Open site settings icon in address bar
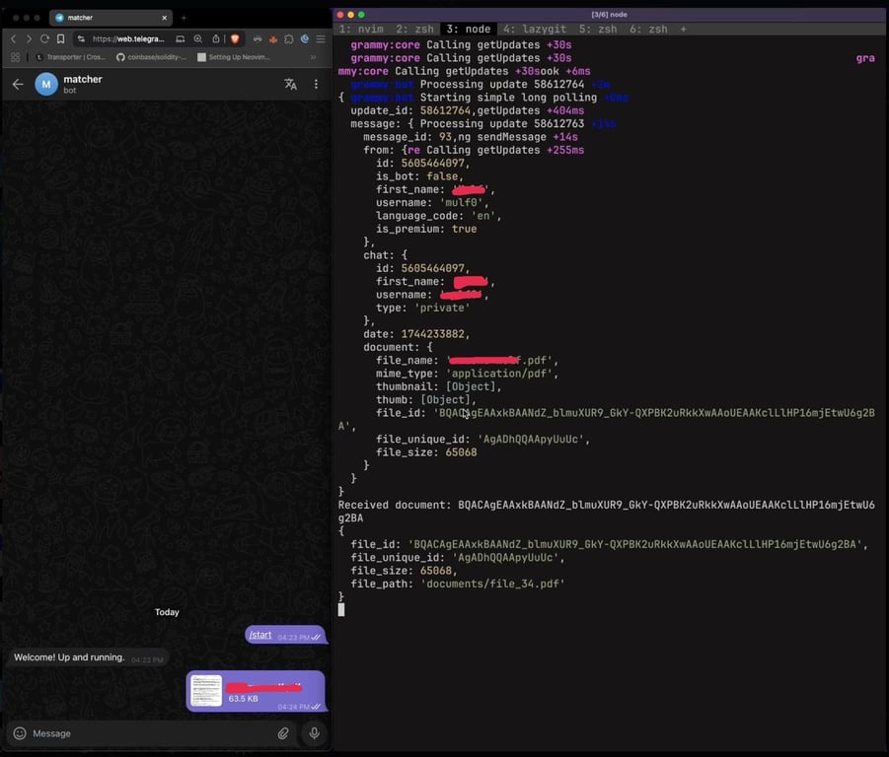The height and width of the screenshot is (757, 889). (x=81, y=39)
